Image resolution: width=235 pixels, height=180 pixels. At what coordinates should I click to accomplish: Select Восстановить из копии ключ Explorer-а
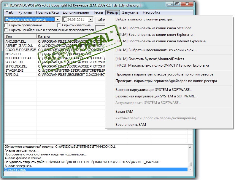154,35
